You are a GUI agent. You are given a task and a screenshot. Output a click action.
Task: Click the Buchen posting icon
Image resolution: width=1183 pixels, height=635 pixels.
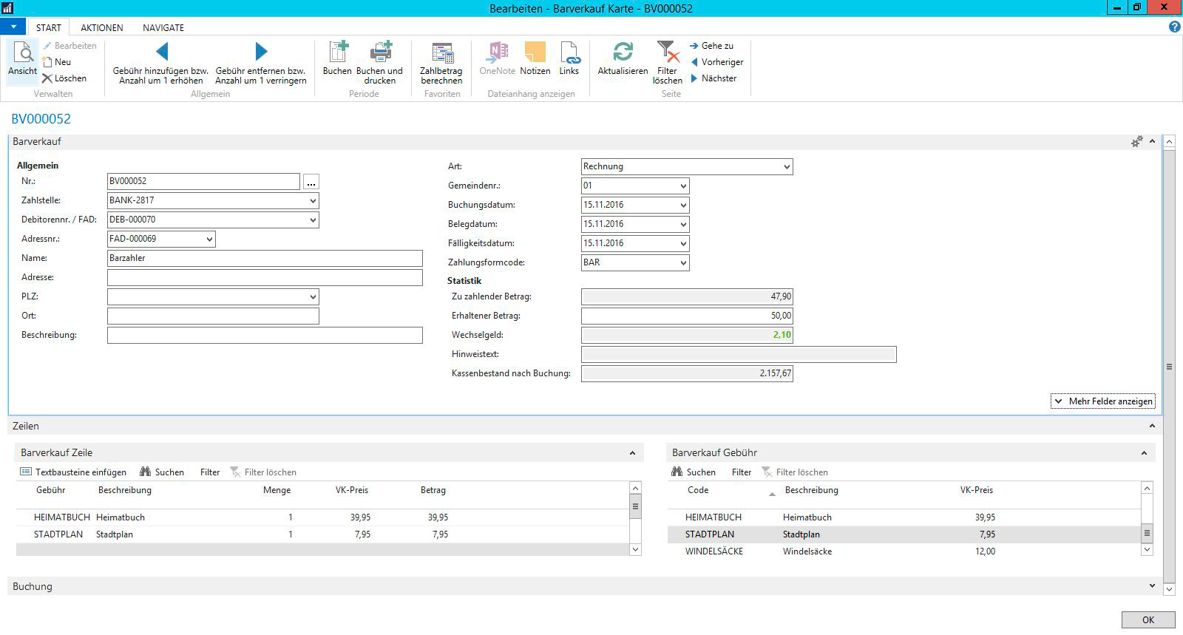pyautogui.click(x=337, y=53)
